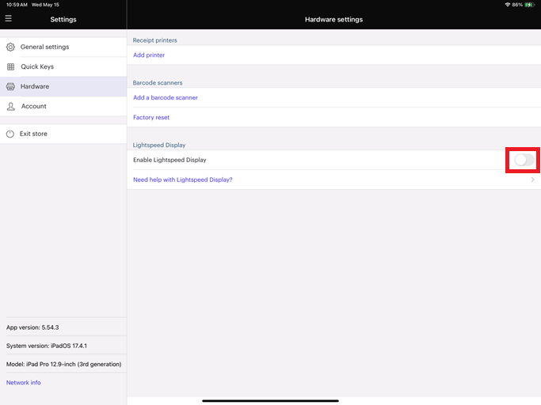The image size is (541, 405).
Task: Click the Hardware settings title
Action: coord(333,20)
